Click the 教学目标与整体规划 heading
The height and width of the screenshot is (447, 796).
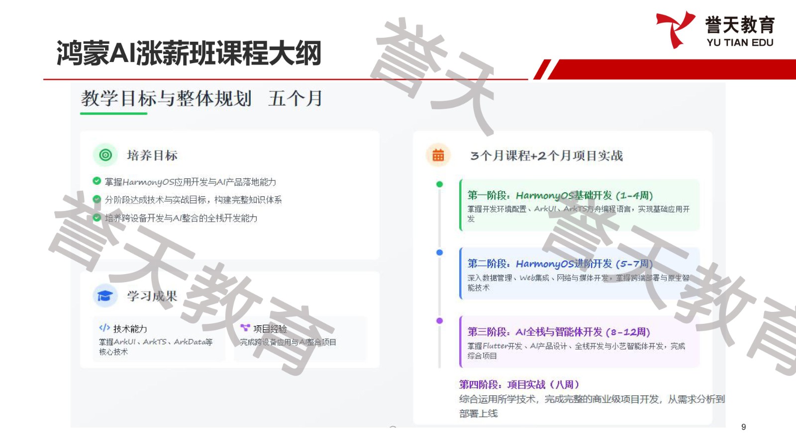pos(167,98)
